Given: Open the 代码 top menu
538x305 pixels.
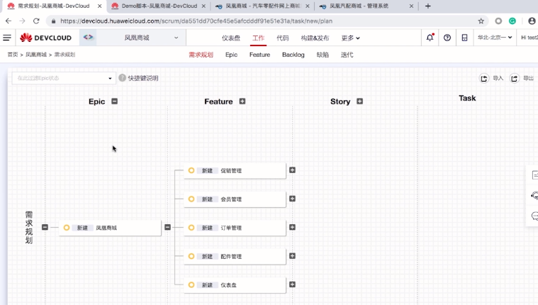Looking at the screenshot, I should 283,38.
